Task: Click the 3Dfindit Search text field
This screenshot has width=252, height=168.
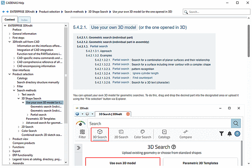Action: 159,123
